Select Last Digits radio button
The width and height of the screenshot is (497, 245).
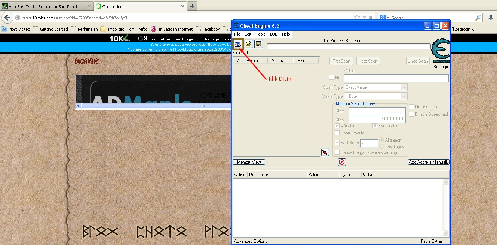coord(382,146)
